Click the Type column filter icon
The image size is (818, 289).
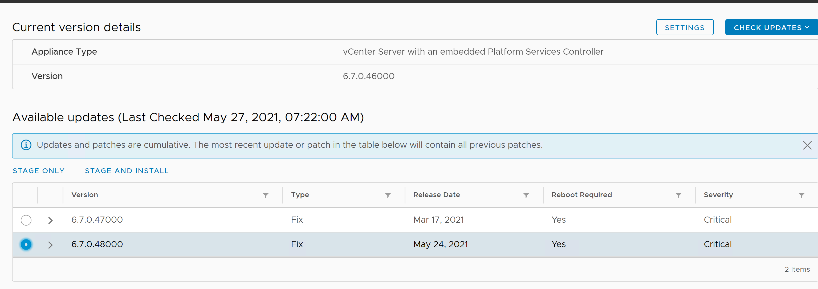pos(388,195)
